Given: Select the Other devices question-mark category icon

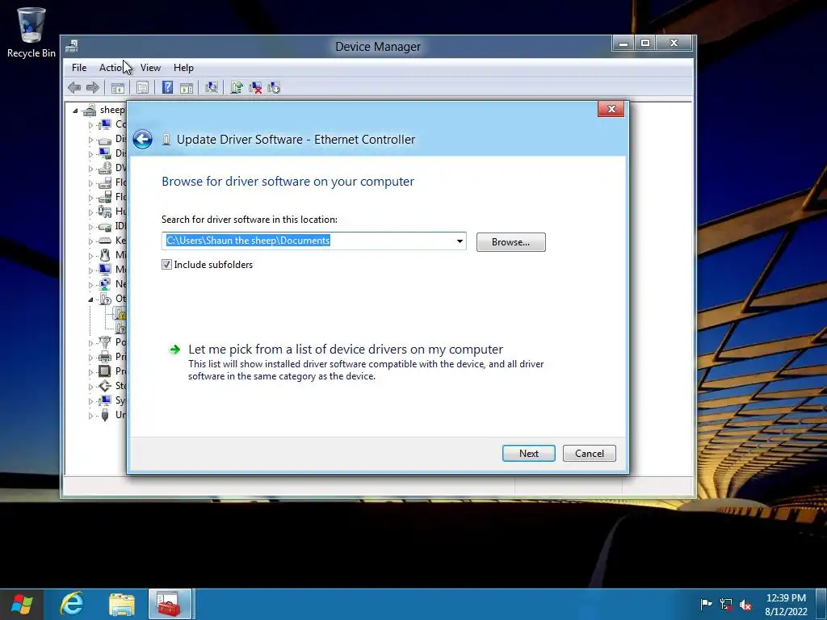Looking at the screenshot, I should (105, 299).
